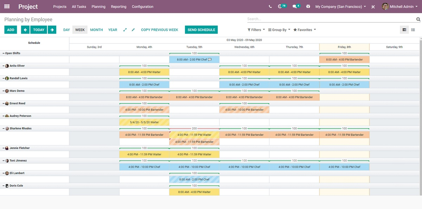
Task: Switch to the list view
Action: (413, 30)
